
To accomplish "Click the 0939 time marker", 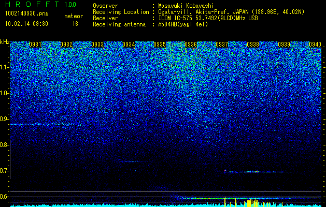I will tap(284, 45).
